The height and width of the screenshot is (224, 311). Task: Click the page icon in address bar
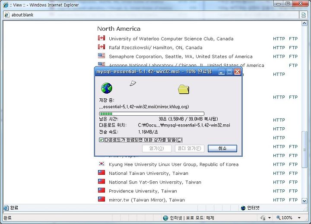(x=7, y=15)
